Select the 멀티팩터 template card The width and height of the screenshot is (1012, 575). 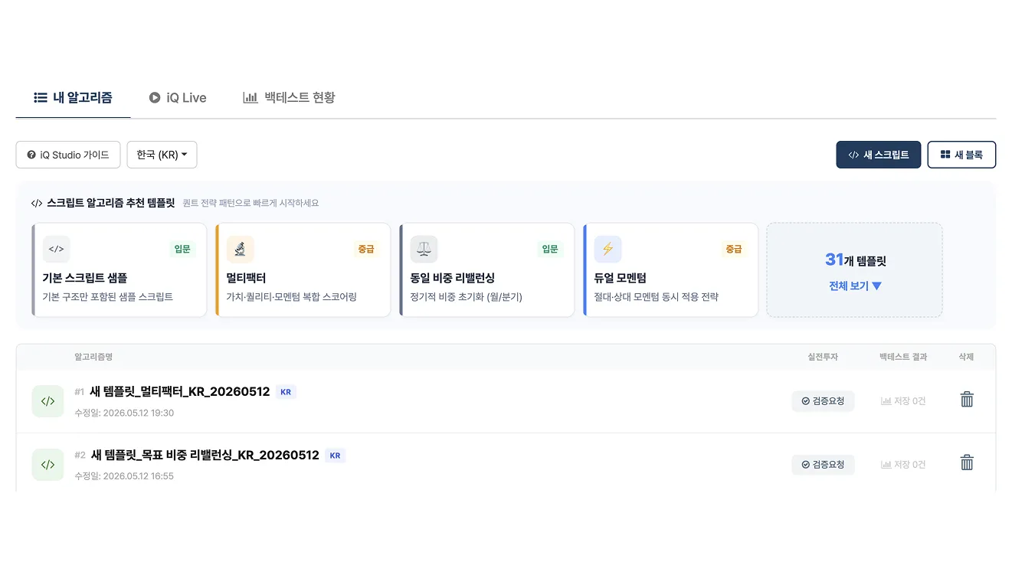[x=303, y=270]
